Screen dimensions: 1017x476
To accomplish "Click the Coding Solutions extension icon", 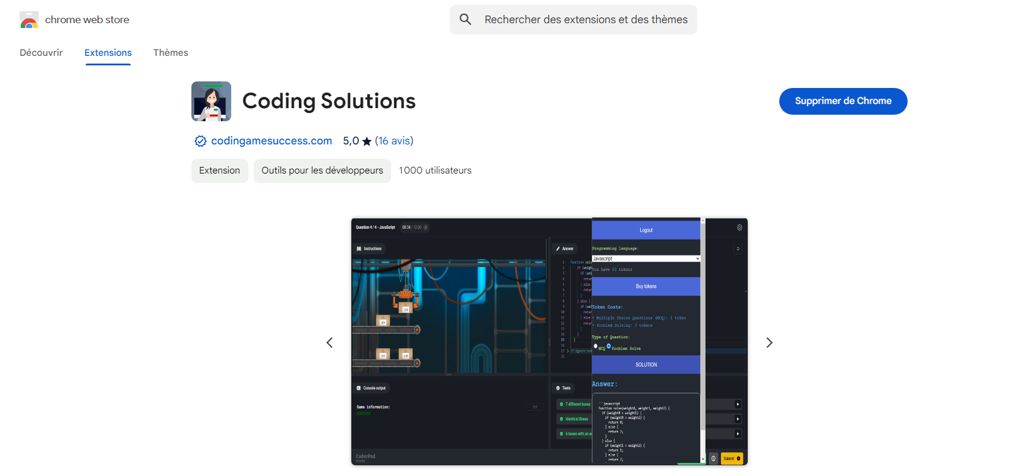I will pos(211,101).
